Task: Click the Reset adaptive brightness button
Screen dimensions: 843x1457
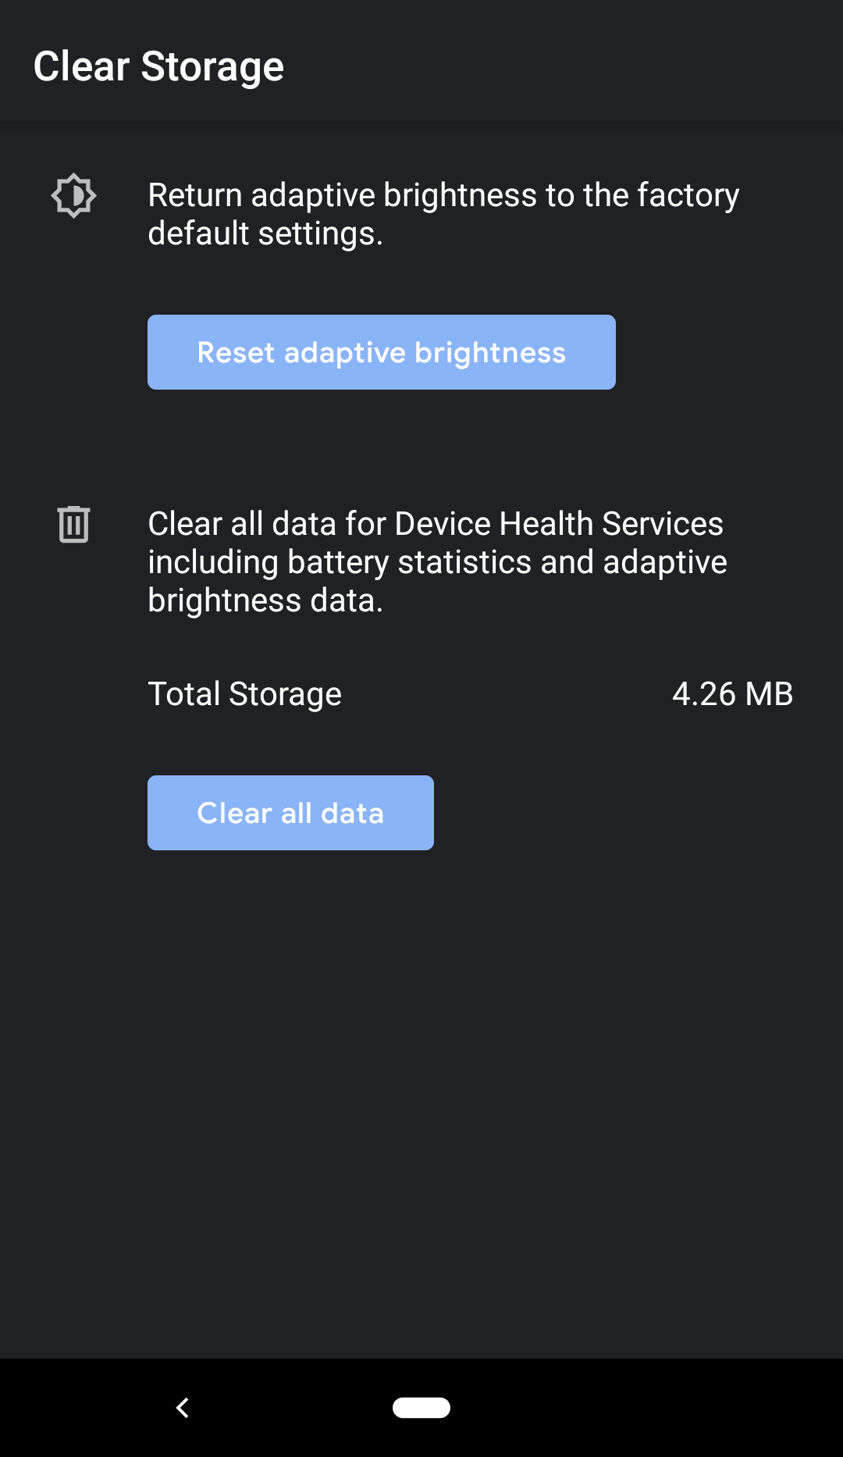Action: point(382,352)
